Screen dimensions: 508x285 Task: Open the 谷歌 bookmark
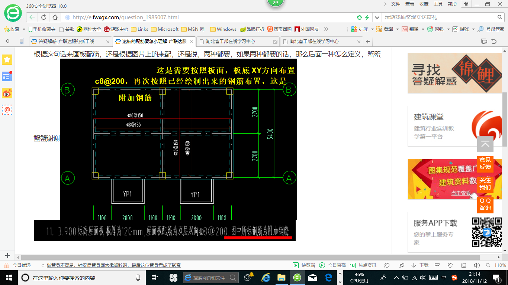66,29
